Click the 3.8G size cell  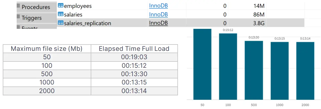tap(259, 23)
